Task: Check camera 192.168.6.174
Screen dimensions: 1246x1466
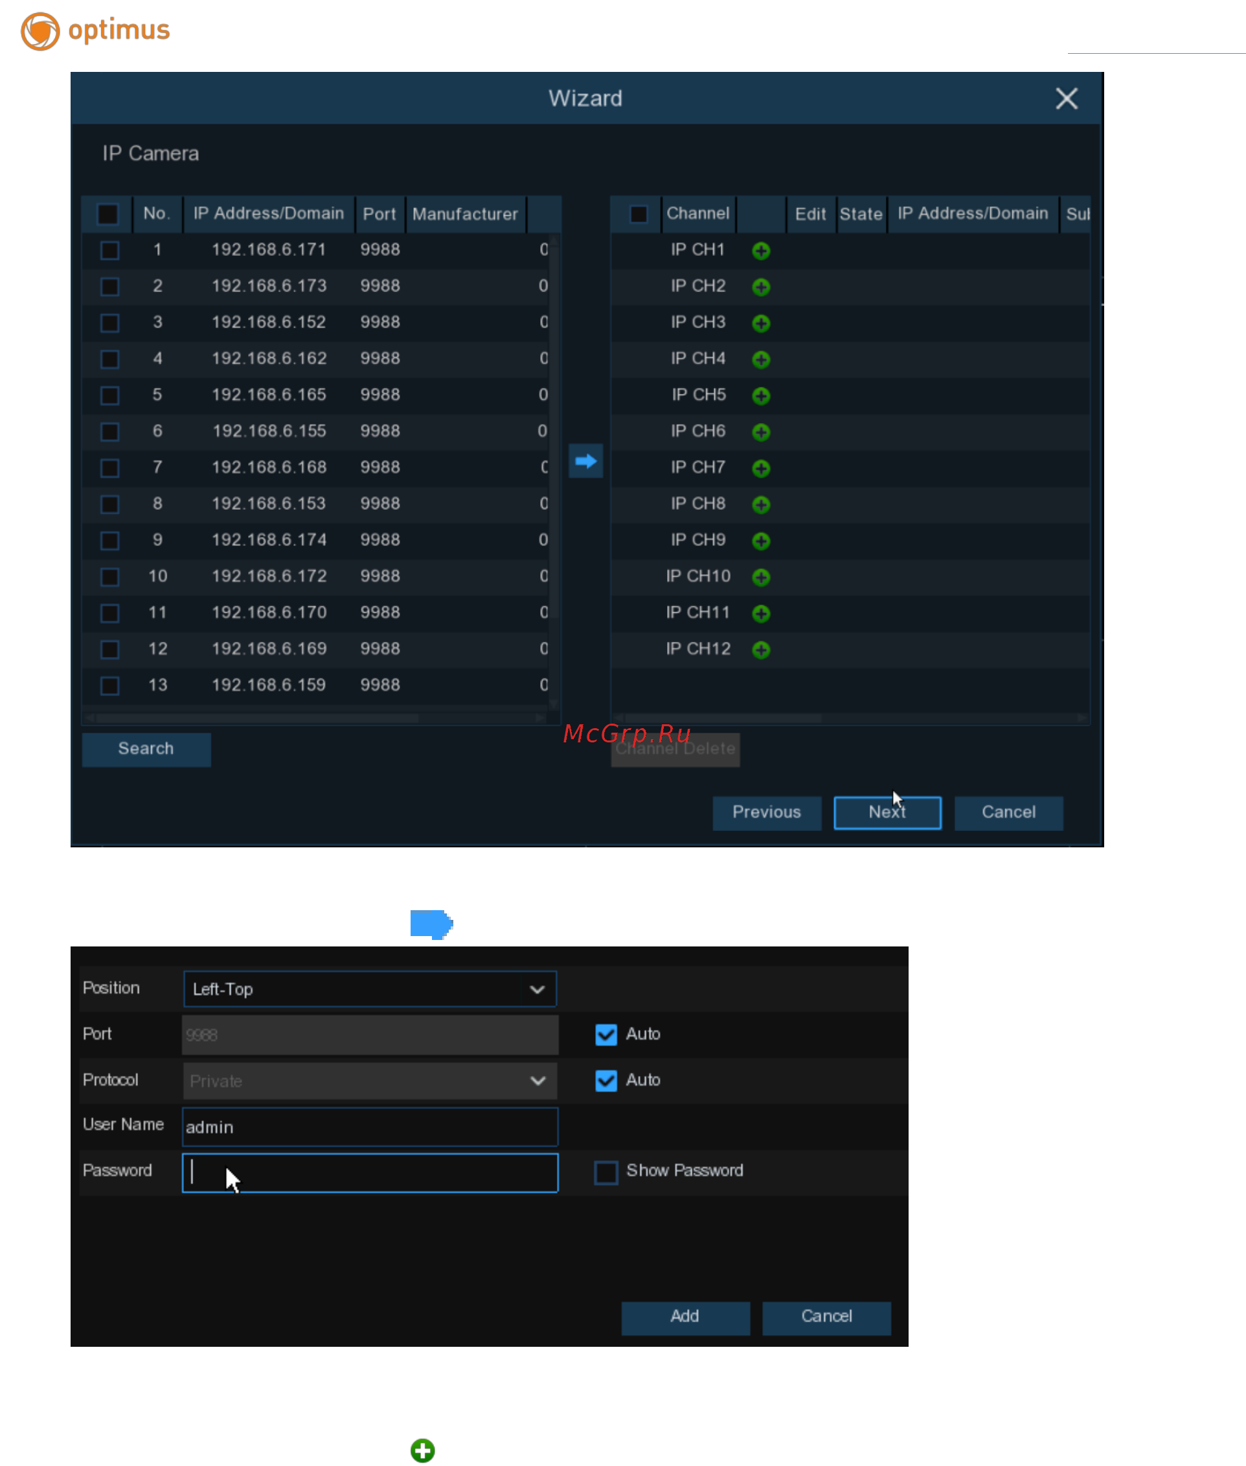Action: tap(109, 540)
